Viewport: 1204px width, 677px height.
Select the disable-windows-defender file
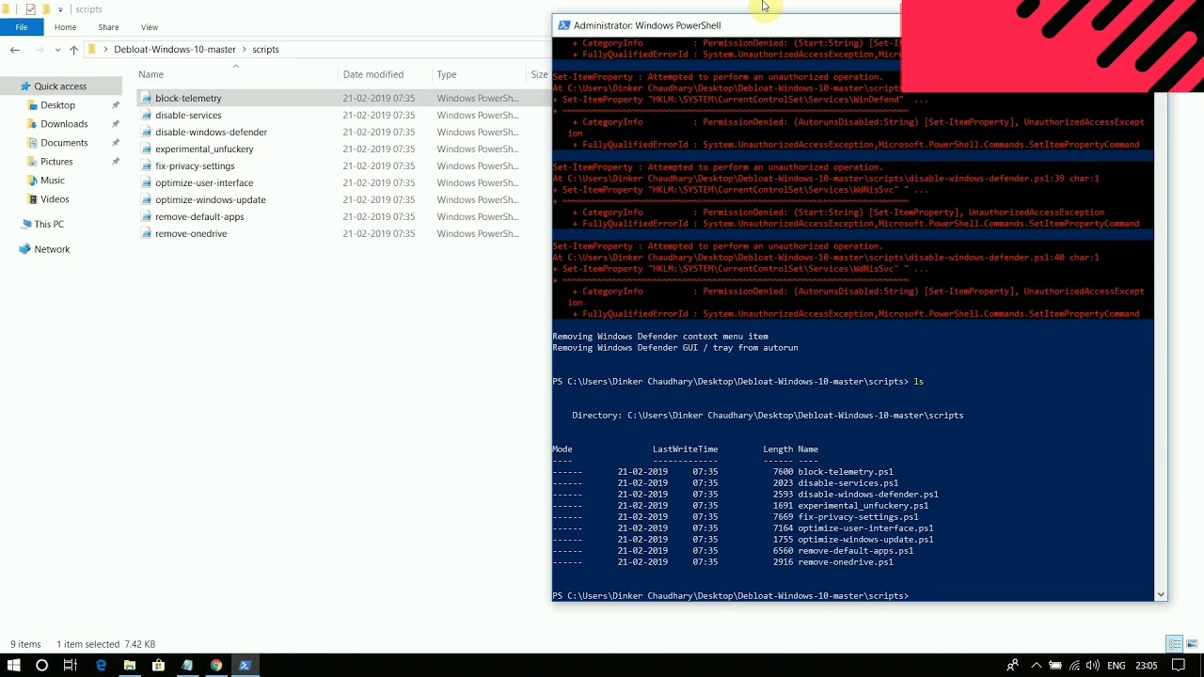[211, 132]
